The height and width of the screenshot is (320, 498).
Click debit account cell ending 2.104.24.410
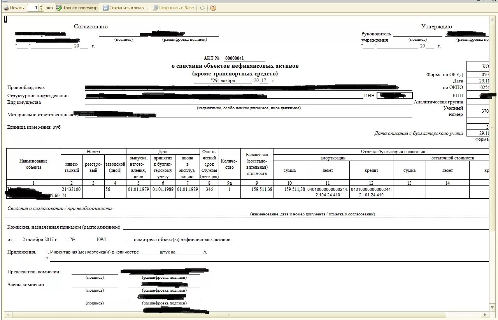[x=328, y=192]
